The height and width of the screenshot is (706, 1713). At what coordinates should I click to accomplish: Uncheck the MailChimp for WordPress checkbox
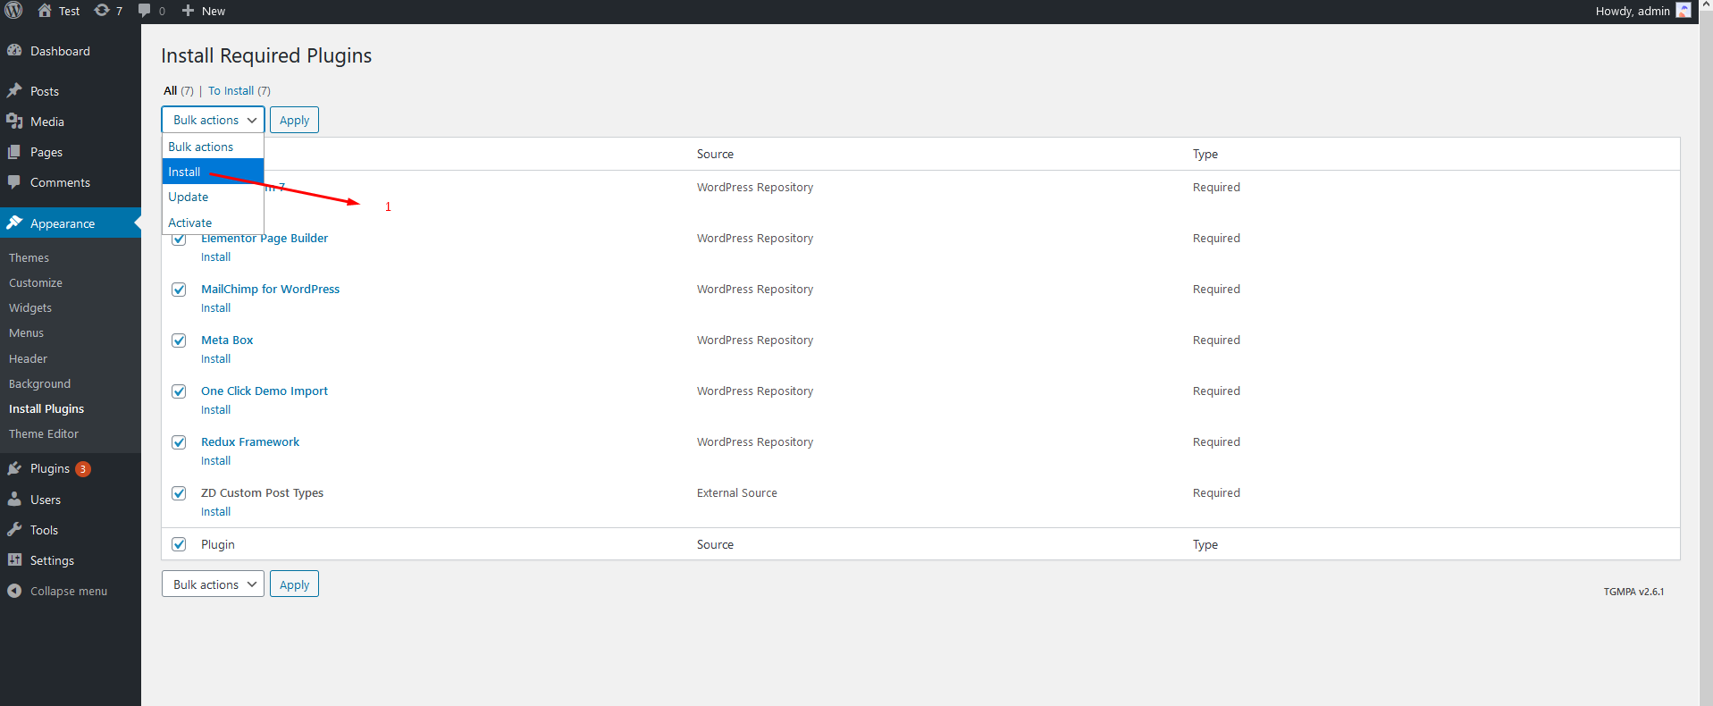coord(179,290)
